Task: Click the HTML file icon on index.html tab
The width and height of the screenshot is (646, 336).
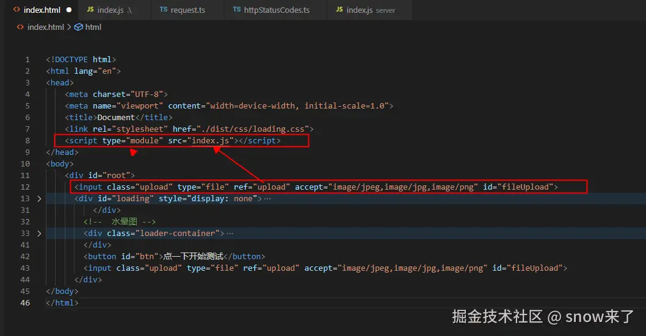Action: [16, 10]
